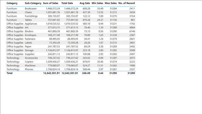Click the 779,060.07 Total Sale value
This screenshot has width=202, height=114.
tap(72, 66)
